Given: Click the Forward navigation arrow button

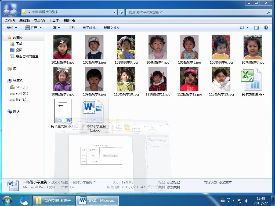Looking at the screenshot, I should (x=14, y=12).
